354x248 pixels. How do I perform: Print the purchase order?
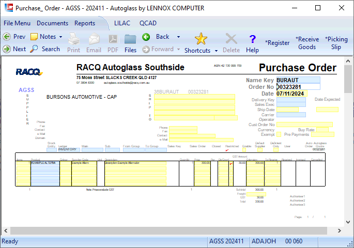(73, 43)
